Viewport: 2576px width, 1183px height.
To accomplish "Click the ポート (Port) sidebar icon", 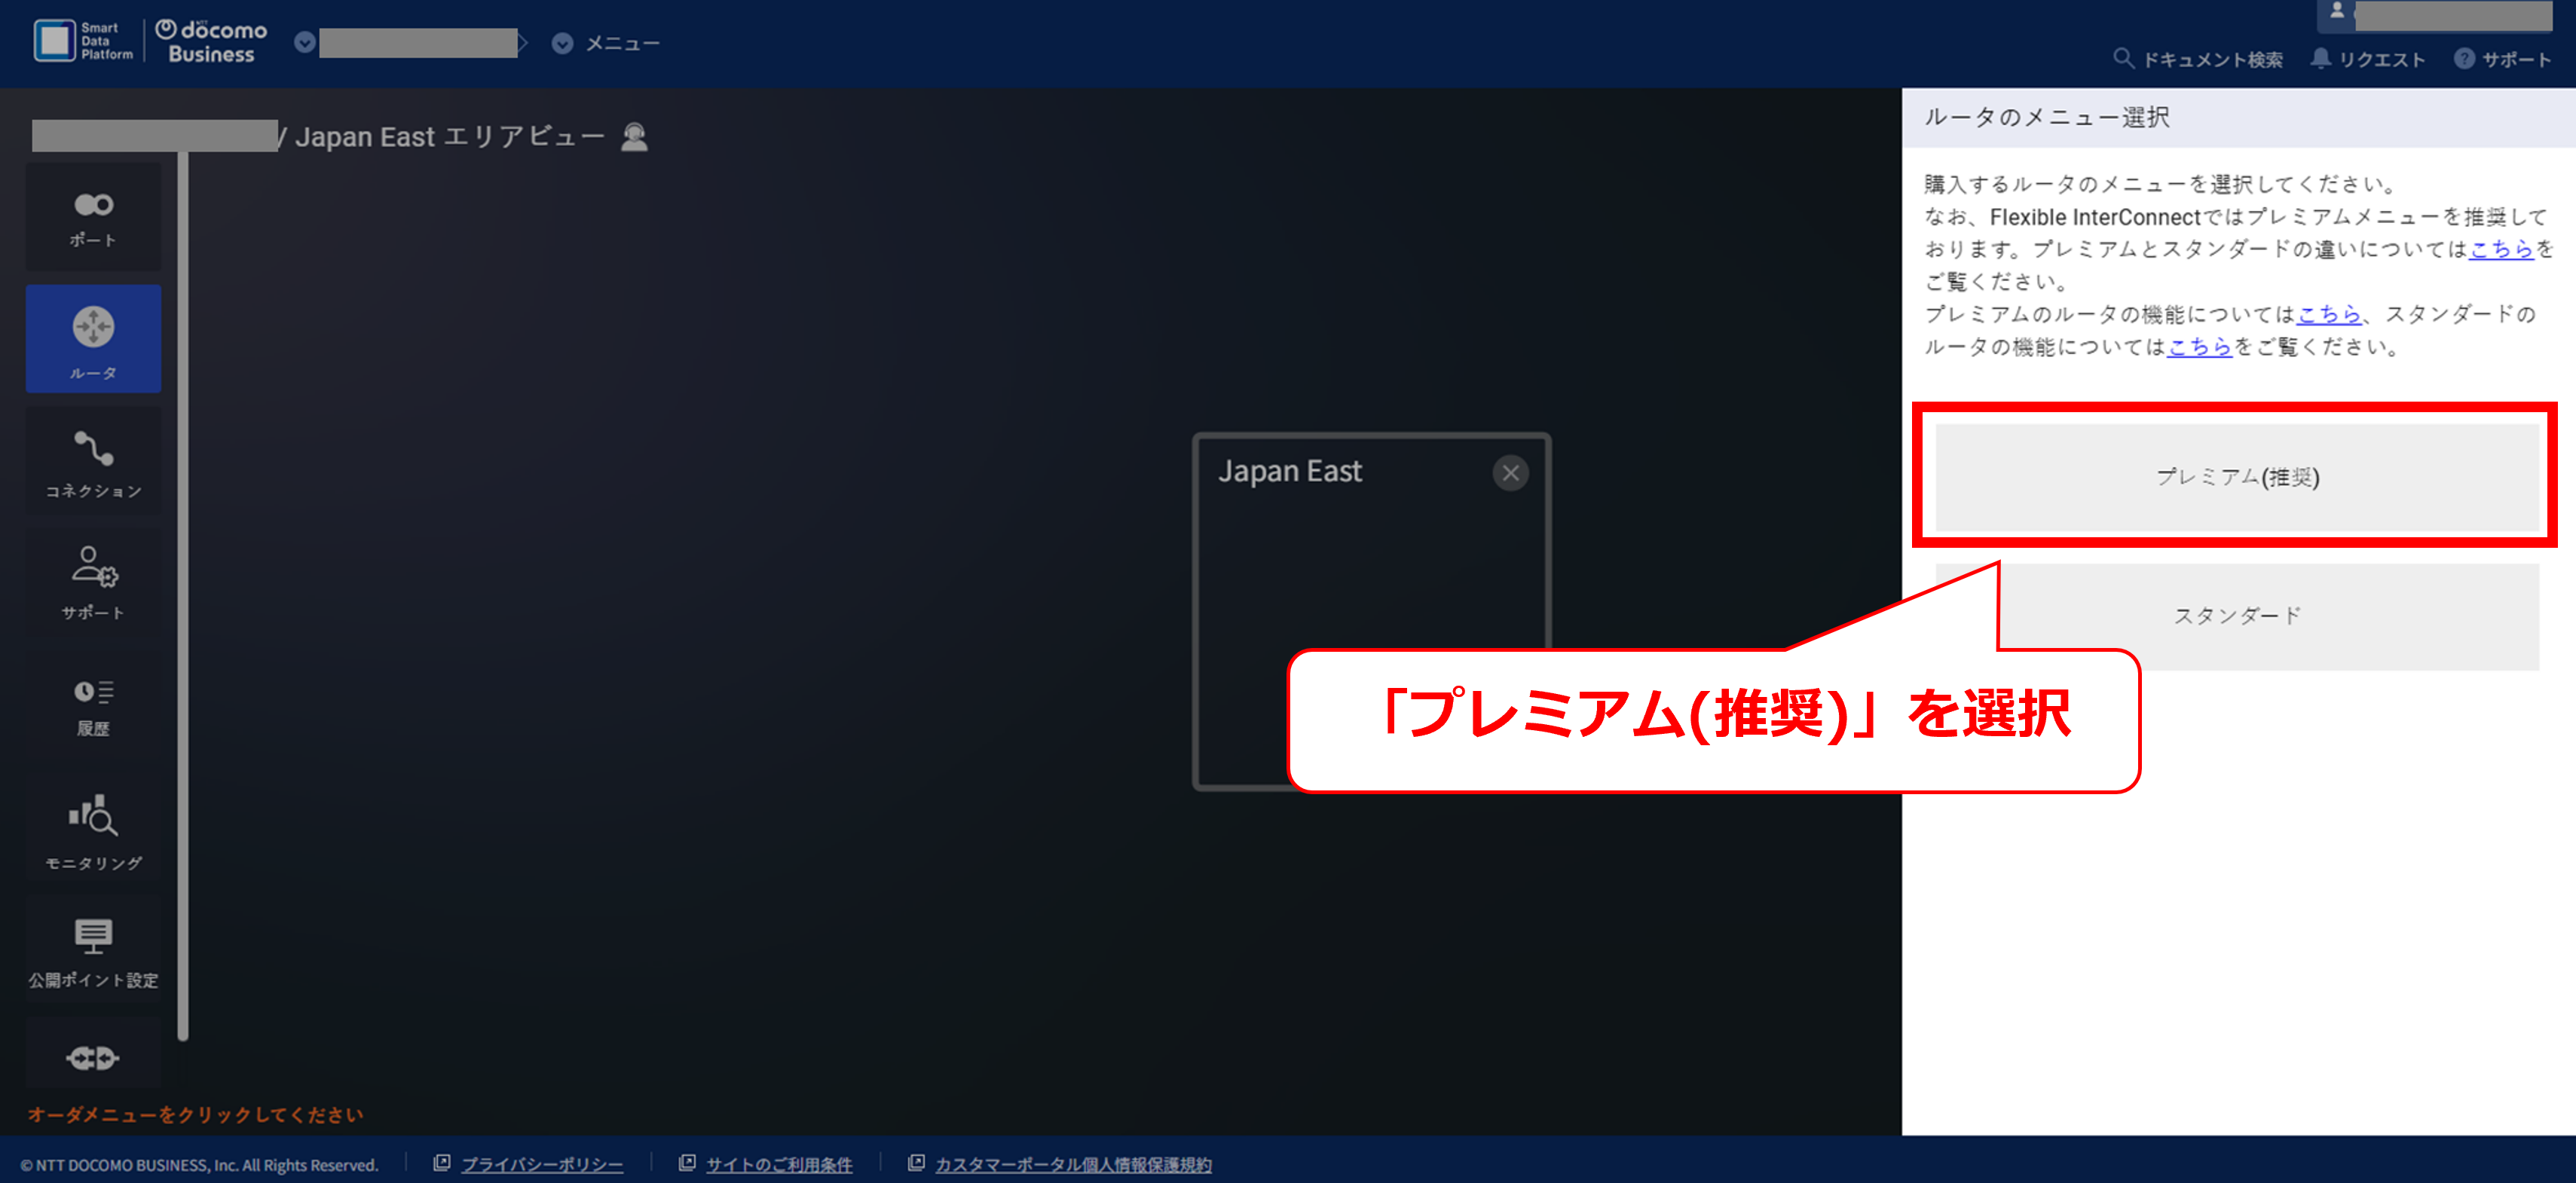I will click(93, 217).
